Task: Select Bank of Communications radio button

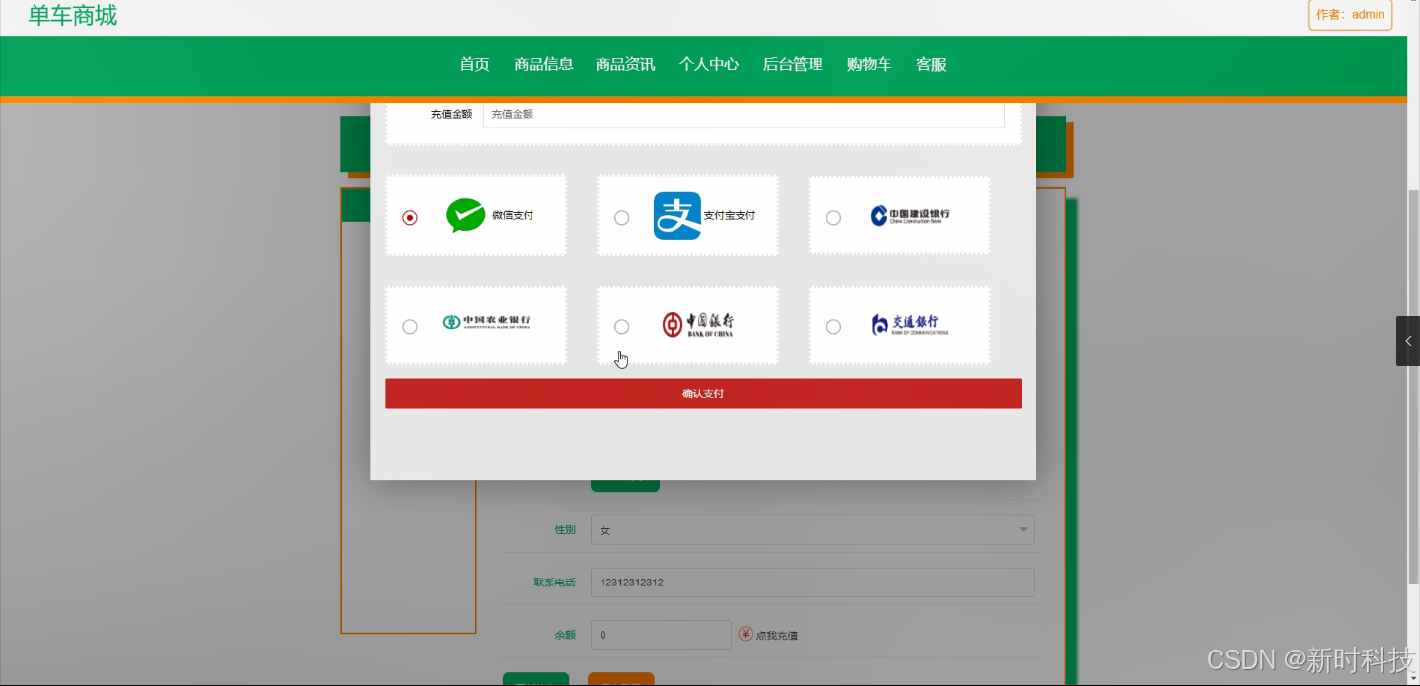Action: click(x=833, y=326)
